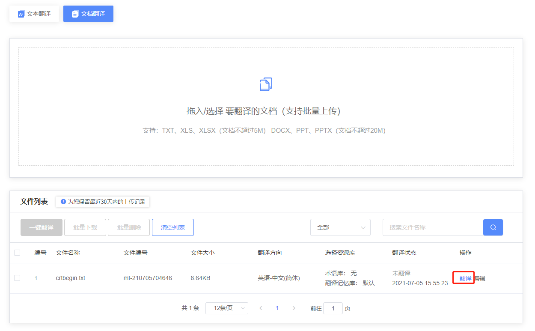The width and height of the screenshot is (535, 331).
Task: Click the 清空列表 button
Action: [x=173, y=227]
